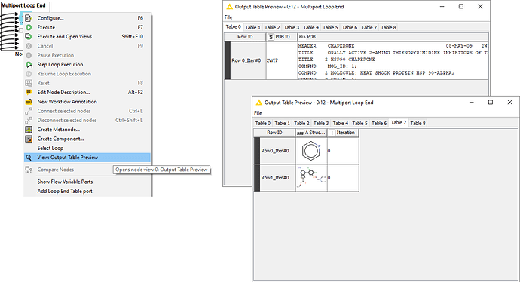Open File menu in front preview window
The height and width of the screenshot is (282, 520).
[258, 113]
